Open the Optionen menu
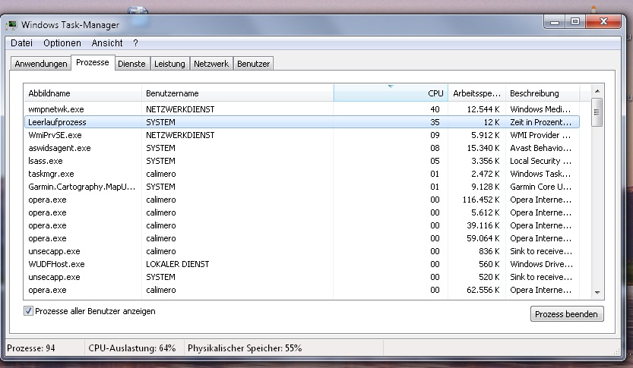The image size is (633, 368). pyautogui.click(x=62, y=43)
